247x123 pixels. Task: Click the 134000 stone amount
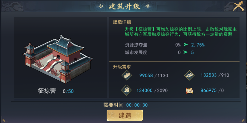(145, 90)
